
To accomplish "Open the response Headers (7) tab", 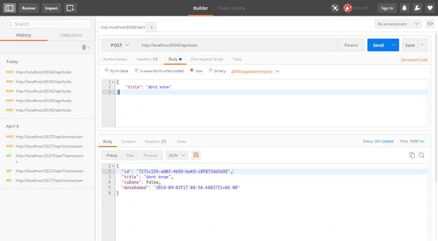I will 155,142.
